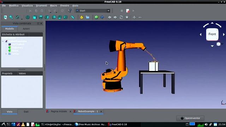Click the Stop macro square icon
Screen dimensions: 226x127
[x=122, y=11]
